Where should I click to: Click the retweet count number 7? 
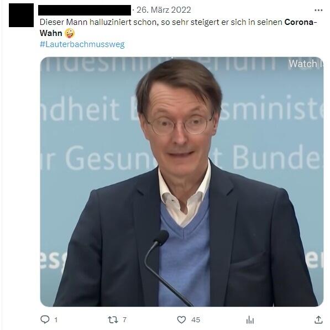point(124,320)
